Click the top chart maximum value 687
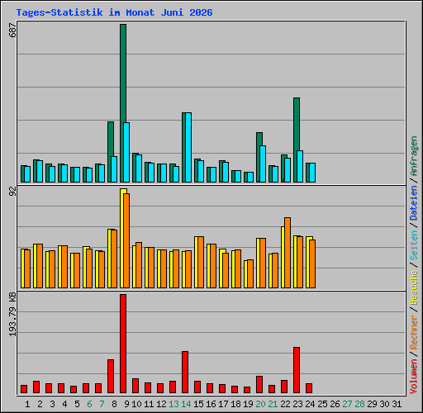423x413 pixels. [x=12, y=31]
